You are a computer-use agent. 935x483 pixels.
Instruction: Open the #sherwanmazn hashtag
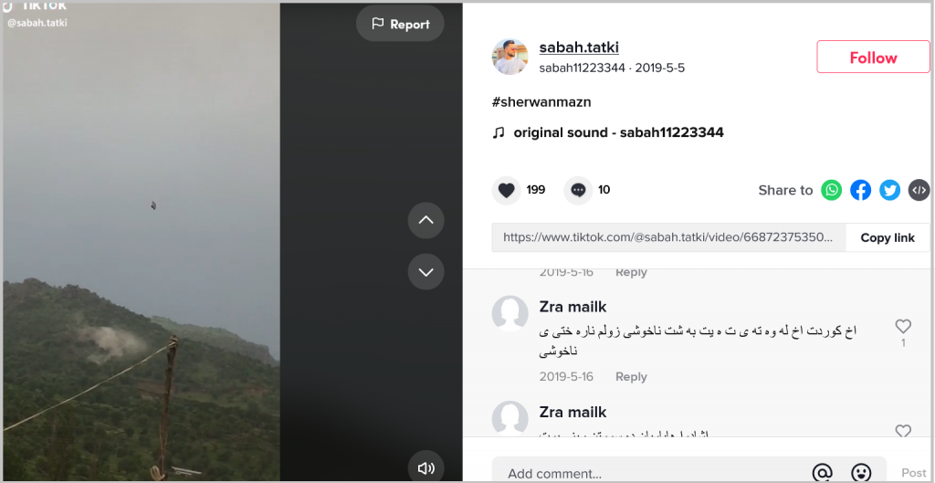click(x=541, y=102)
